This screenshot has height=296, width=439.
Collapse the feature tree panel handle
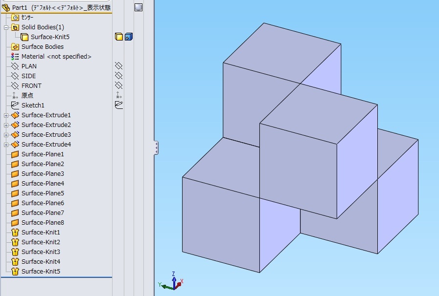156,148
